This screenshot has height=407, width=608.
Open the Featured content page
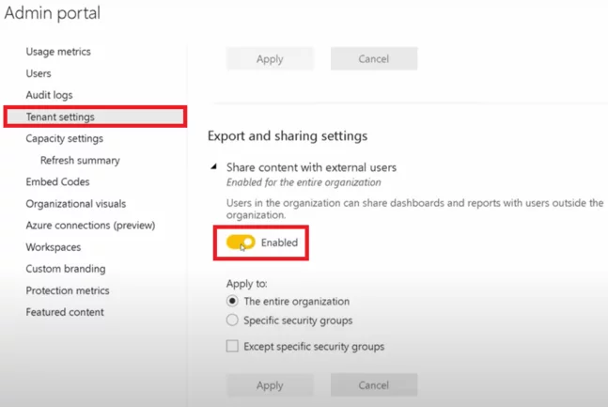65,312
